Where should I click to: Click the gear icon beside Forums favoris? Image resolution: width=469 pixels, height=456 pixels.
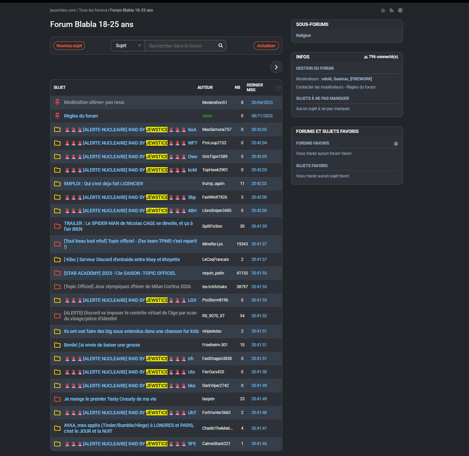click(396, 143)
